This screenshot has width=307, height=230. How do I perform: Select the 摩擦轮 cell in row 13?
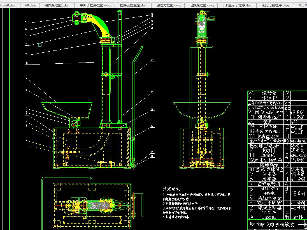[269, 155]
